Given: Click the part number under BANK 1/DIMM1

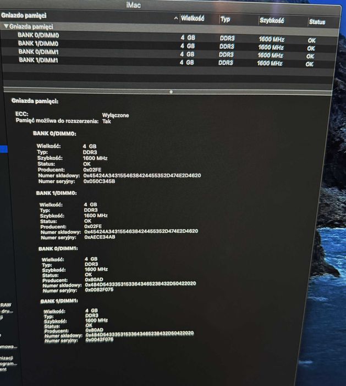Looking at the screenshot, I should coord(140,334).
